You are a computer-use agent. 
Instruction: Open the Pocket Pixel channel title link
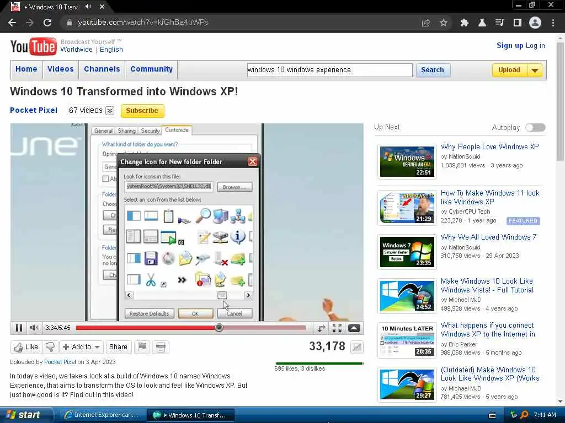click(34, 110)
